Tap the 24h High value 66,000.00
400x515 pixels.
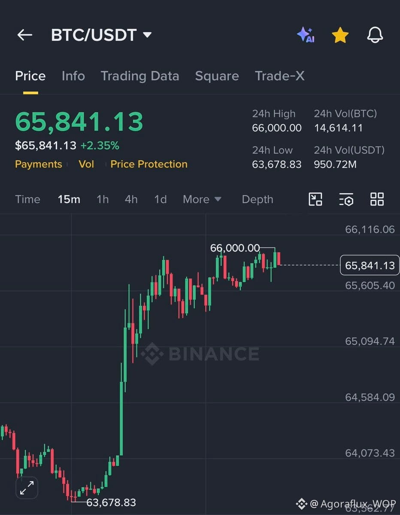(x=277, y=128)
